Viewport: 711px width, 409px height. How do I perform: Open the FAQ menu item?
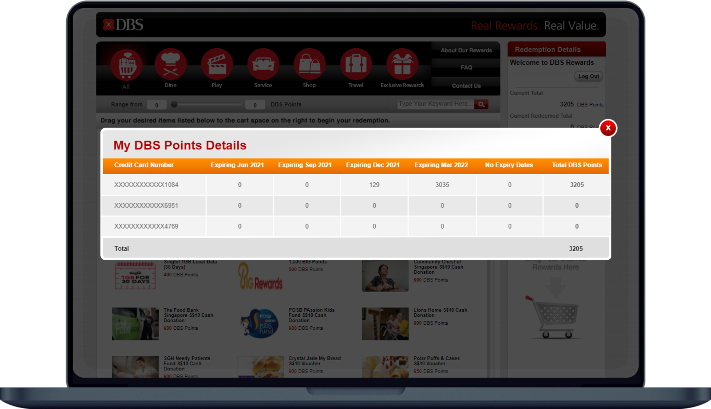(466, 68)
